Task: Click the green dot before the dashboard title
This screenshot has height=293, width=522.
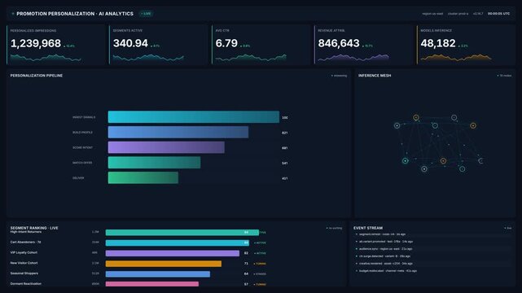Action: coord(13,14)
